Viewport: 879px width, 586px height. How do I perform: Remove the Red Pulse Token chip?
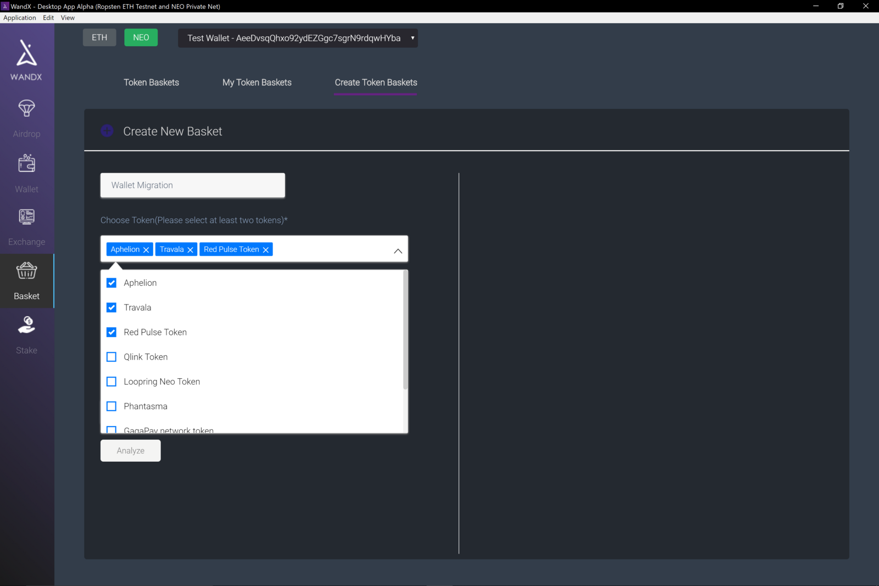coord(265,250)
